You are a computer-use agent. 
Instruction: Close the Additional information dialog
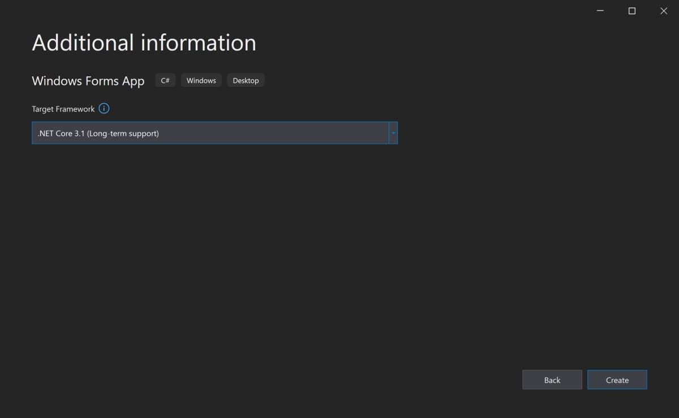coord(663,11)
